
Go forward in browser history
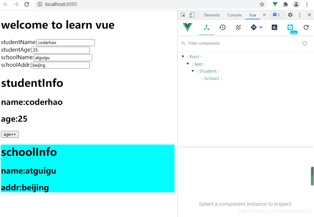(16, 4)
